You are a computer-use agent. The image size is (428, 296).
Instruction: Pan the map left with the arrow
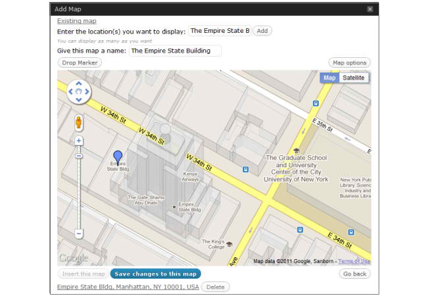pyautogui.click(x=70, y=91)
